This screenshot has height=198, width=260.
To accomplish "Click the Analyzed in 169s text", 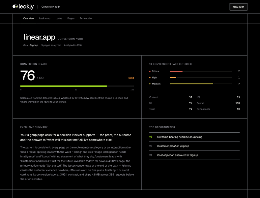I will coord(73,45).
